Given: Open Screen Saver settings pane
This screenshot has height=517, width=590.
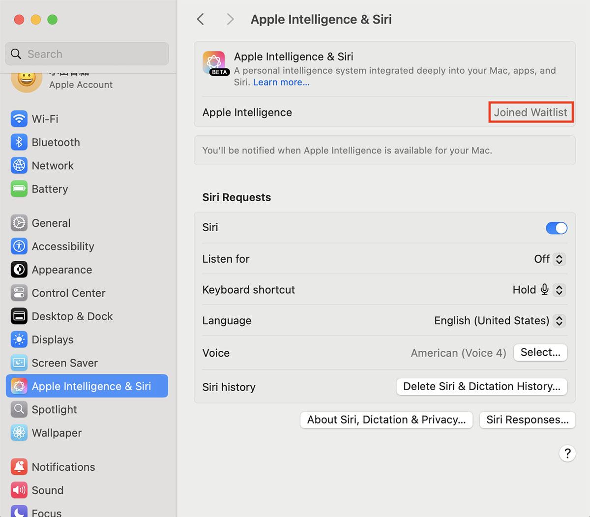Looking at the screenshot, I should click(87, 363).
